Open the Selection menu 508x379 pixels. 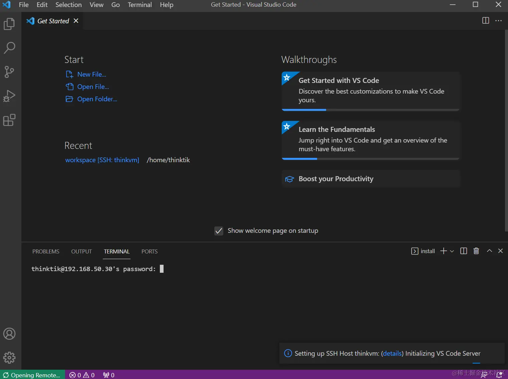point(68,5)
